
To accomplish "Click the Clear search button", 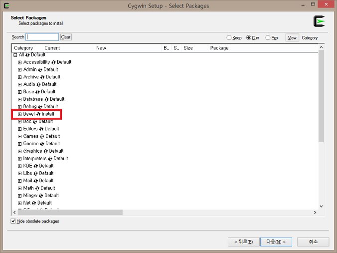I will pos(66,37).
